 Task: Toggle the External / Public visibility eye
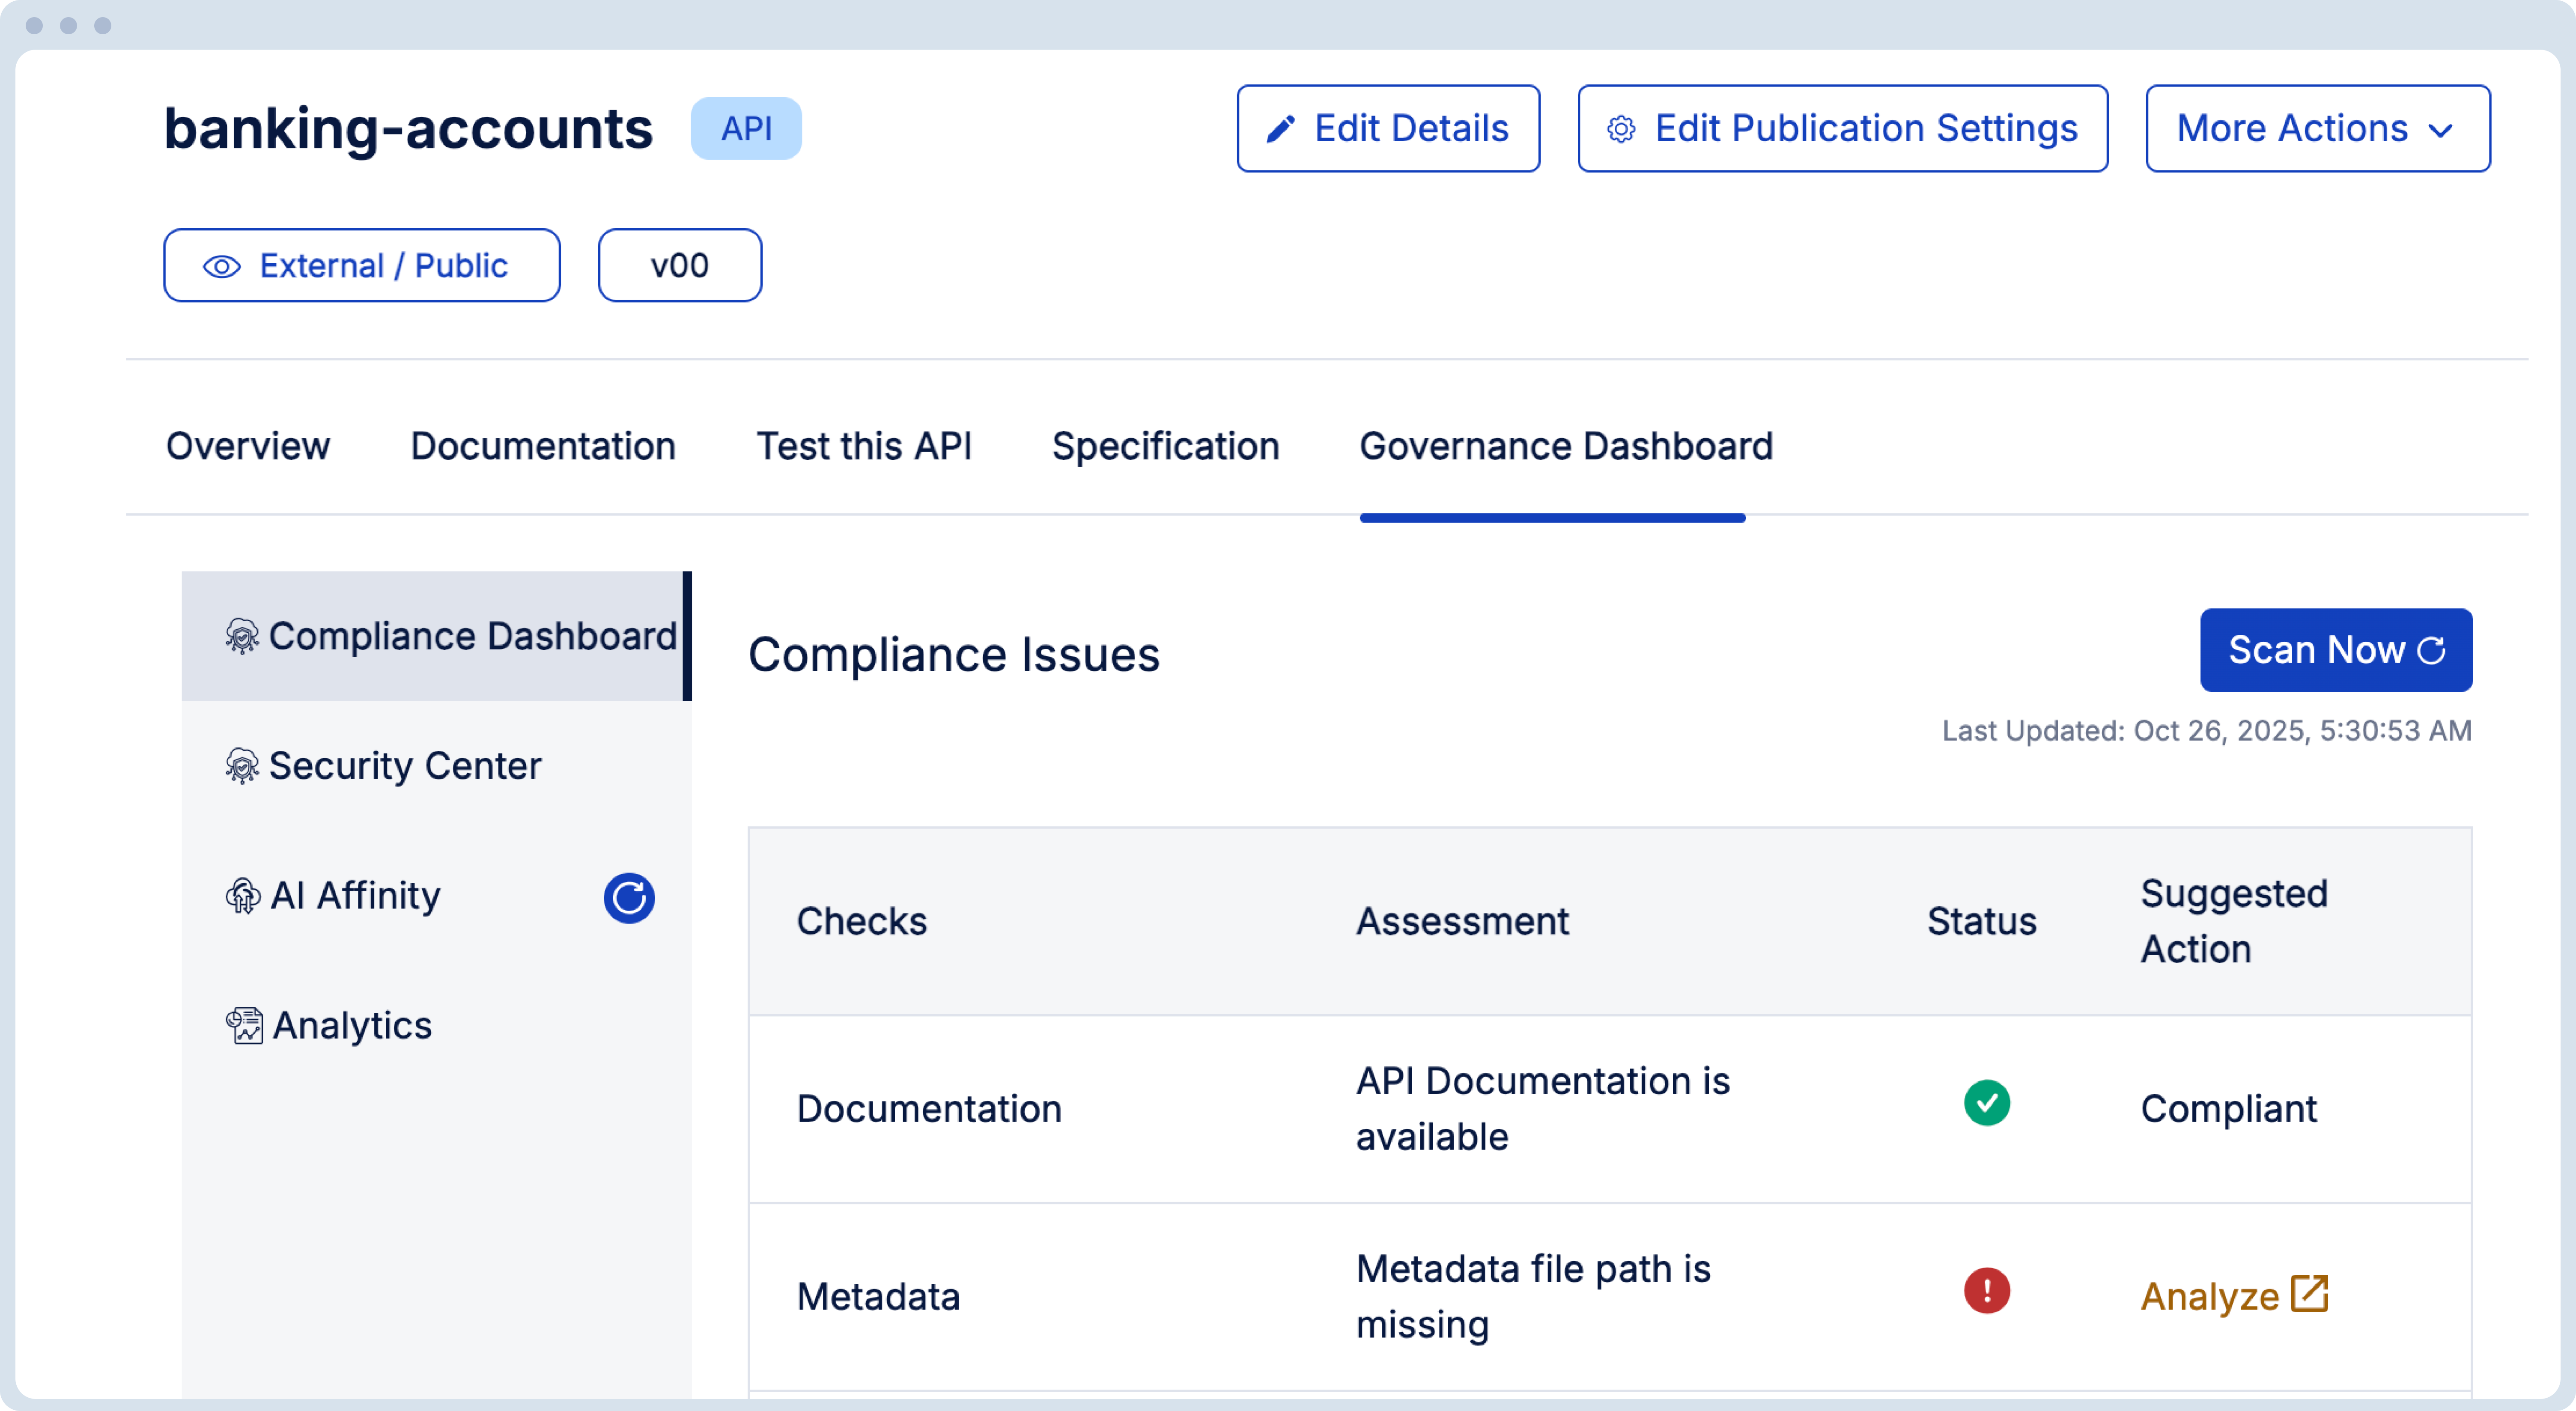(x=222, y=266)
